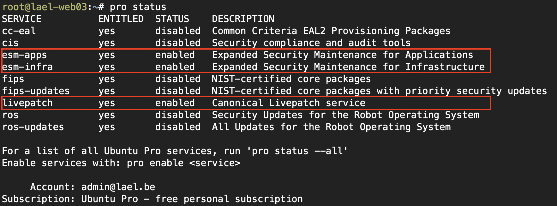557x206 pixels.
Task: Click the esm-infra service name
Action: 27,67
